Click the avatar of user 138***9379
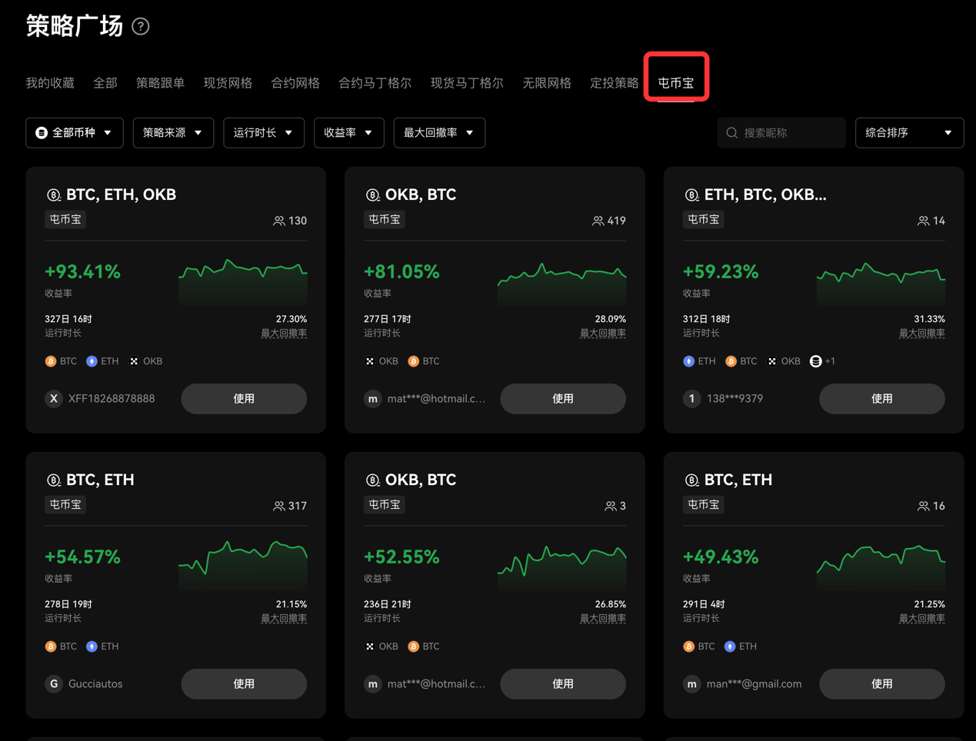 click(692, 399)
